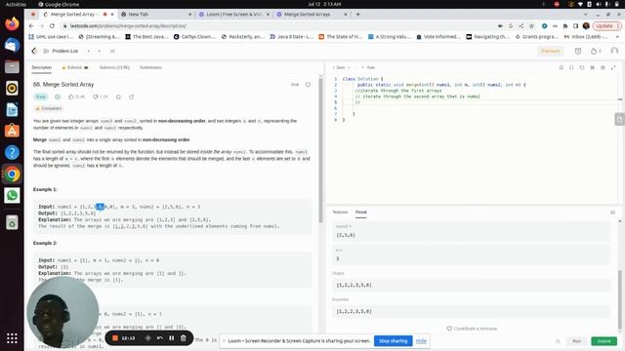Viewport: 625px width, 351px height.
Task: Delete Loom recording with trash icon
Action: [x=184, y=338]
